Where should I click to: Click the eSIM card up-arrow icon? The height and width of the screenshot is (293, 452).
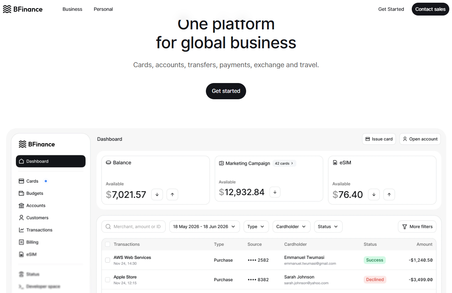point(389,194)
